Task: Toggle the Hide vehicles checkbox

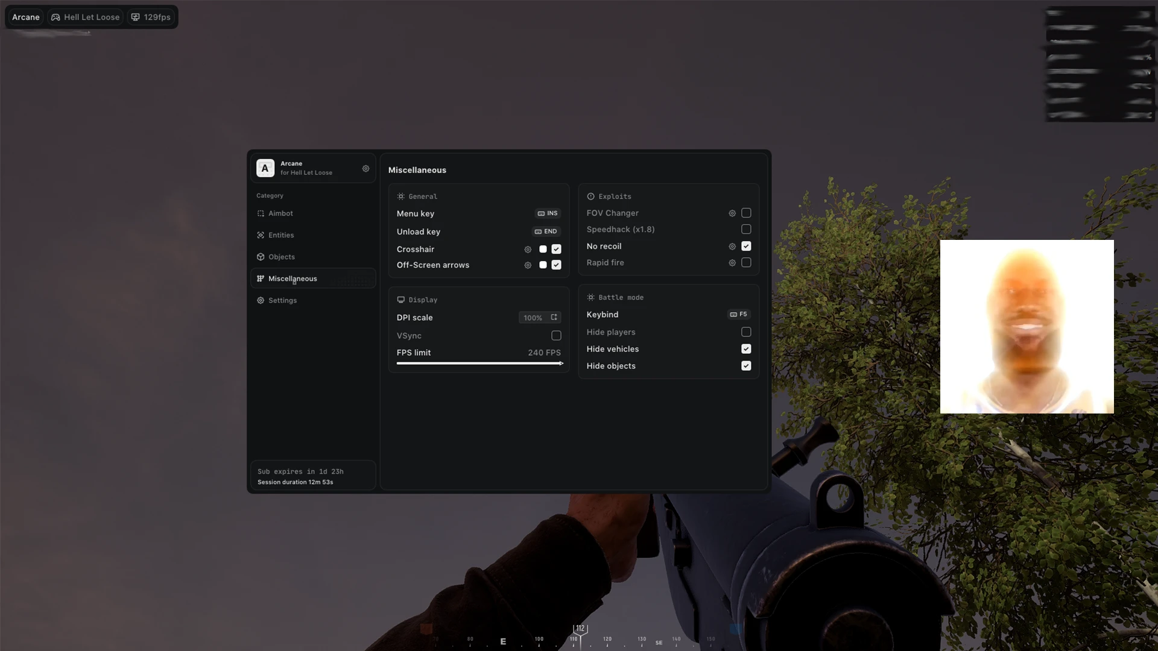Action: point(746,349)
